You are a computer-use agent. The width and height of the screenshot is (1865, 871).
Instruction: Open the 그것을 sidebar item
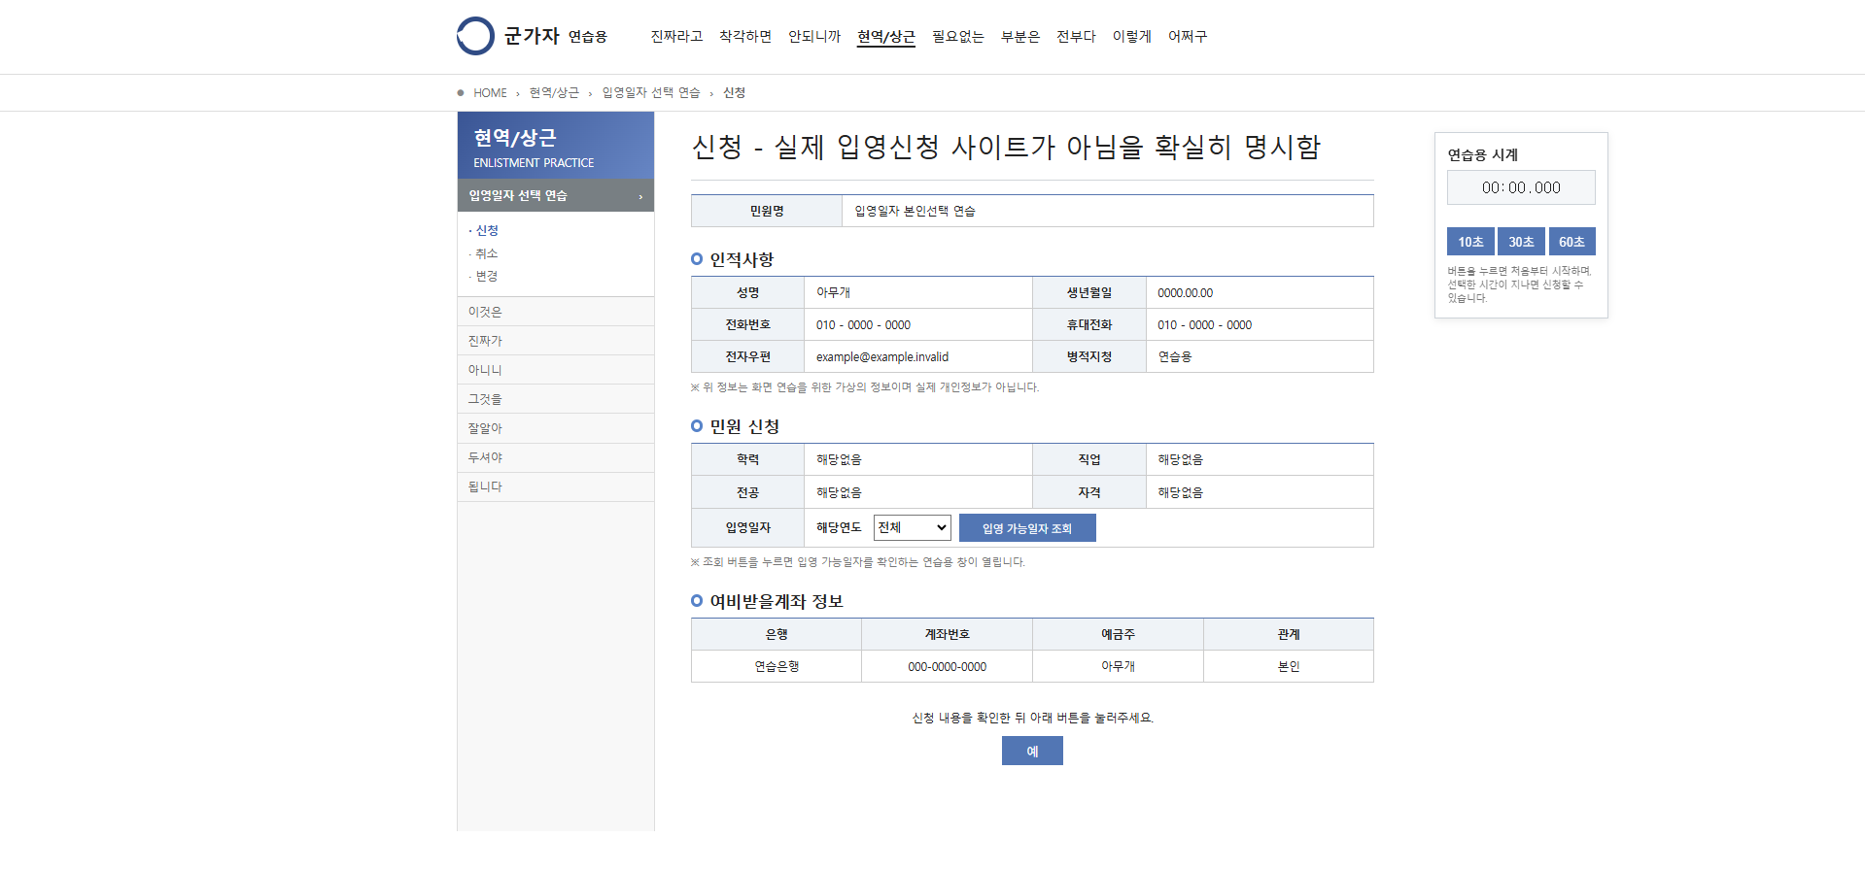556,399
